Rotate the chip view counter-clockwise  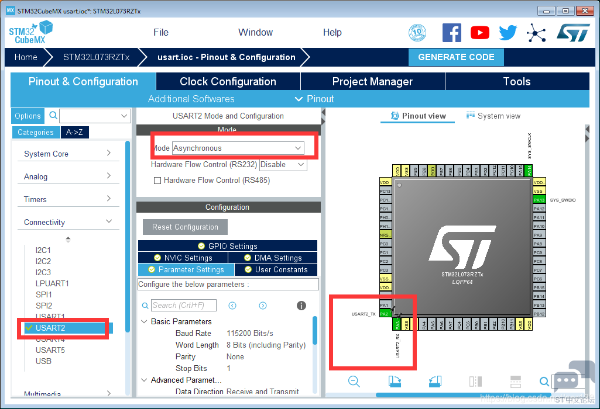coord(435,381)
